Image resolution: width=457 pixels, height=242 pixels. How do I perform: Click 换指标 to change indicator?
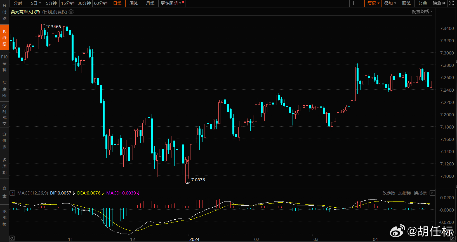pos(420,193)
